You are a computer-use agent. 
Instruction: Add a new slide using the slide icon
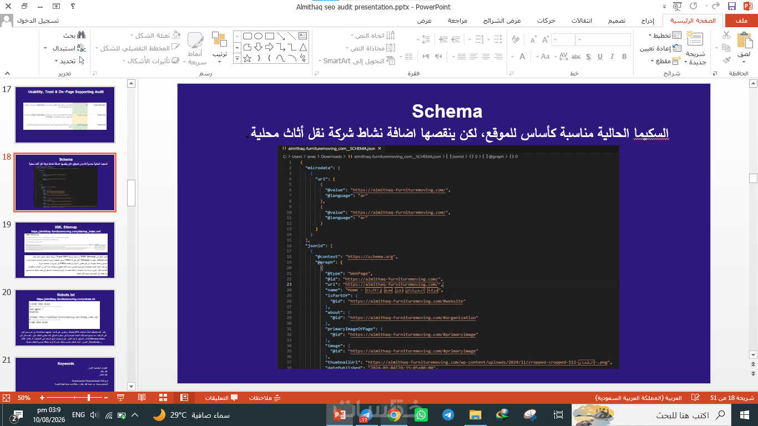pos(695,39)
